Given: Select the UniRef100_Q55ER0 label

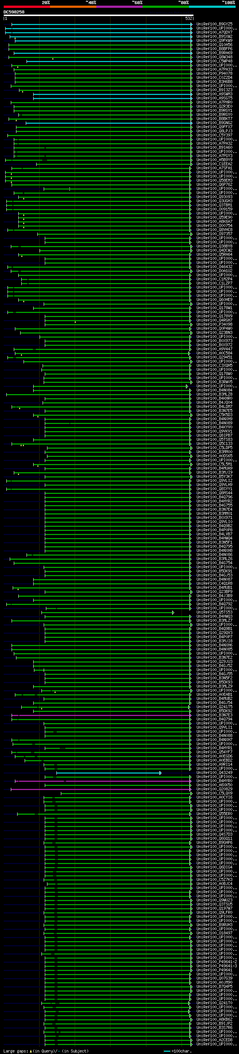Looking at the screenshot, I should click(214, 814).
